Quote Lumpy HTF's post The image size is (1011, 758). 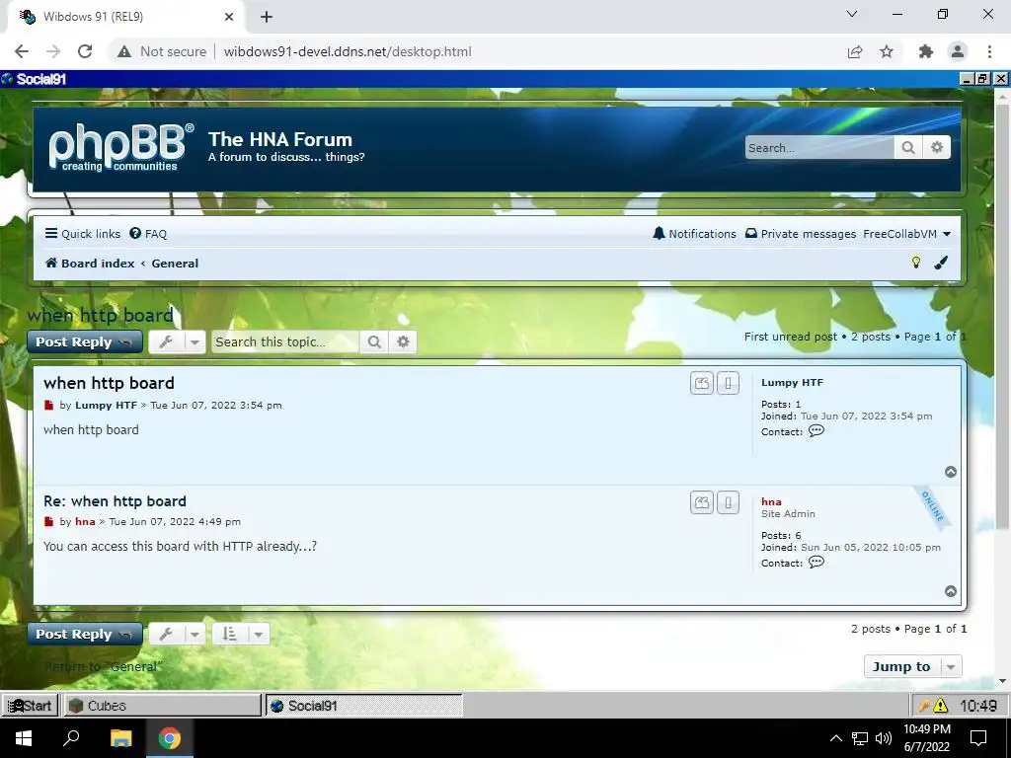702,383
